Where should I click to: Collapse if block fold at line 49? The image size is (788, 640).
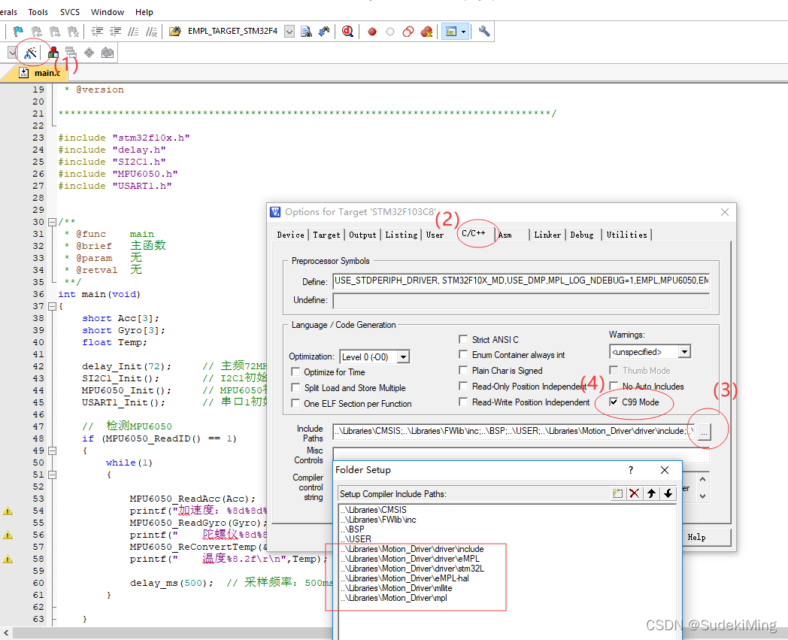point(52,451)
